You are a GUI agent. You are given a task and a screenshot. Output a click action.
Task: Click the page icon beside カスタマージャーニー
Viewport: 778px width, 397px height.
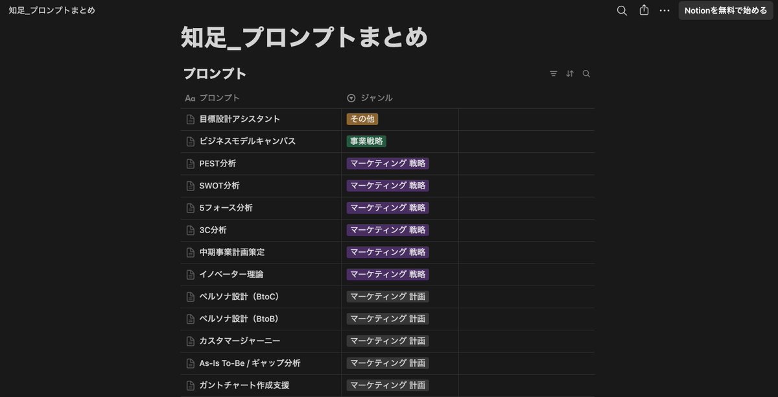(190, 341)
